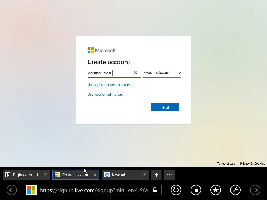Click Use your email instead link

coord(105,94)
